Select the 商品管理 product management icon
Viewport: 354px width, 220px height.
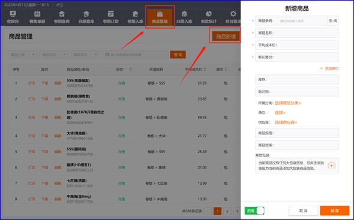click(160, 17)
